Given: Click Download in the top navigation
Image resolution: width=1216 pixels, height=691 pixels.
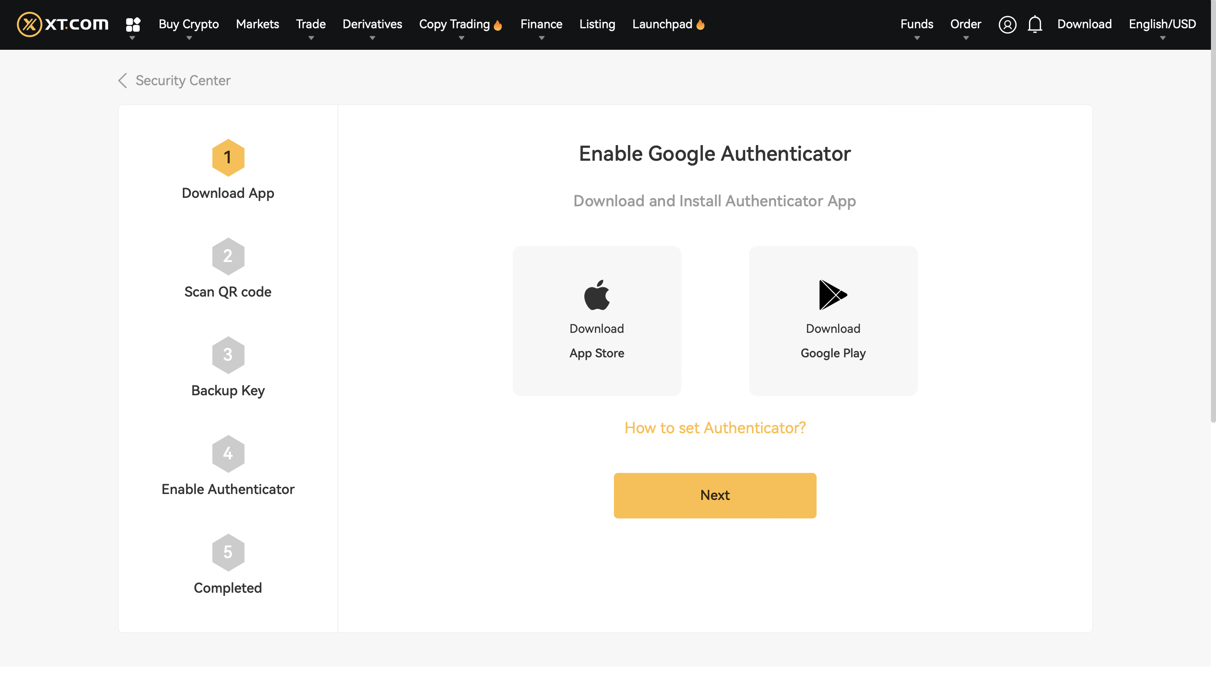Looking at the screenshot, I should (1084, 24).
